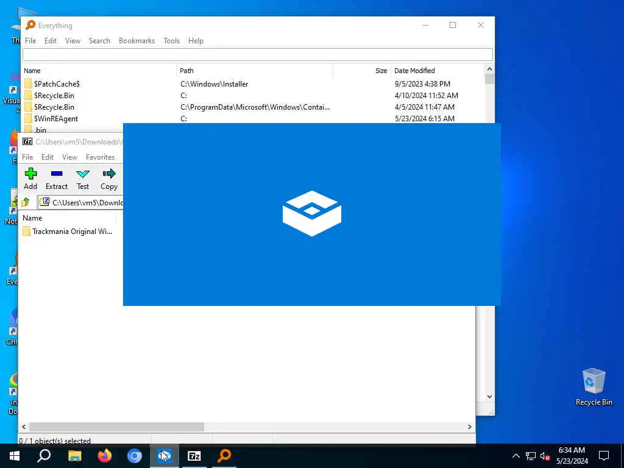The width and height of the screenshot is (624, 468).
Task: Click the Copy icon in 7-Zip toolbar
Action: coord(108,174)
